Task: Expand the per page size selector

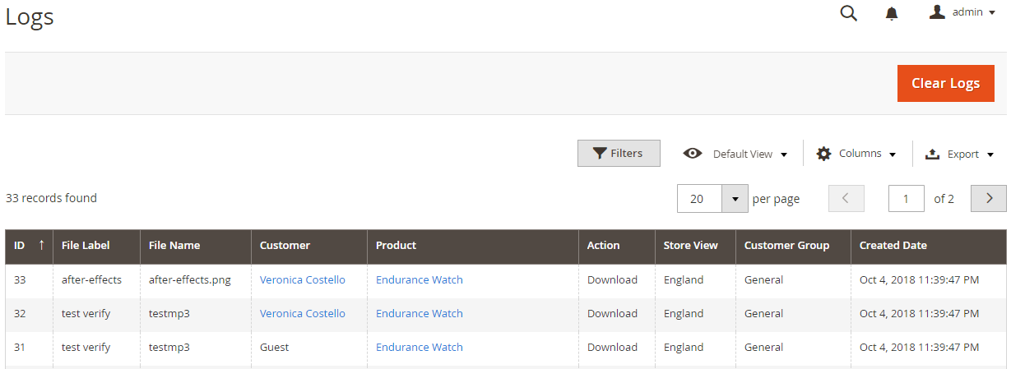Action: 734,199
